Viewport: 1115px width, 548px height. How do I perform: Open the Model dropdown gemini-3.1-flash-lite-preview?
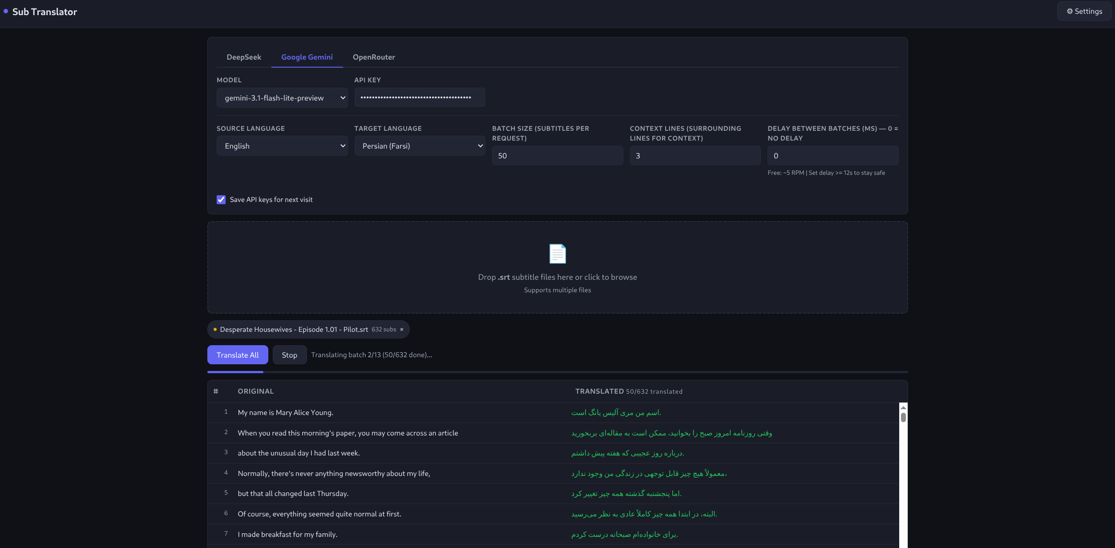(282, 98)
